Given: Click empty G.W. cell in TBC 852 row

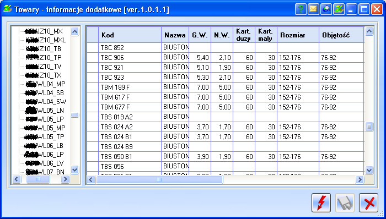Looking at the screenshot, I should (x=200, y=48).
